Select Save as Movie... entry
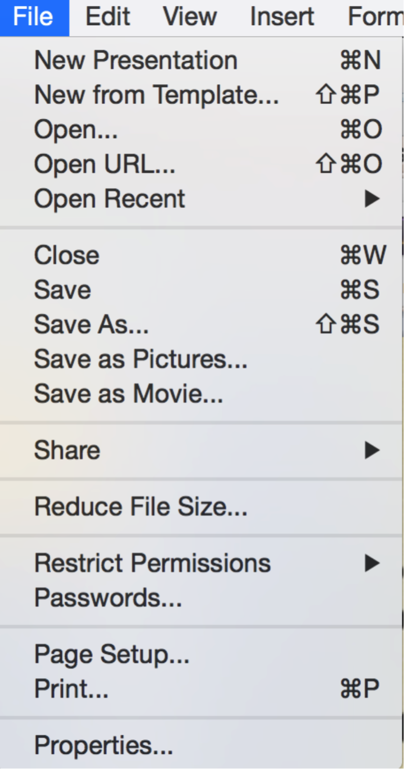Image resolution: width=404 pixels, height=769 pixels. click(128, 394)
